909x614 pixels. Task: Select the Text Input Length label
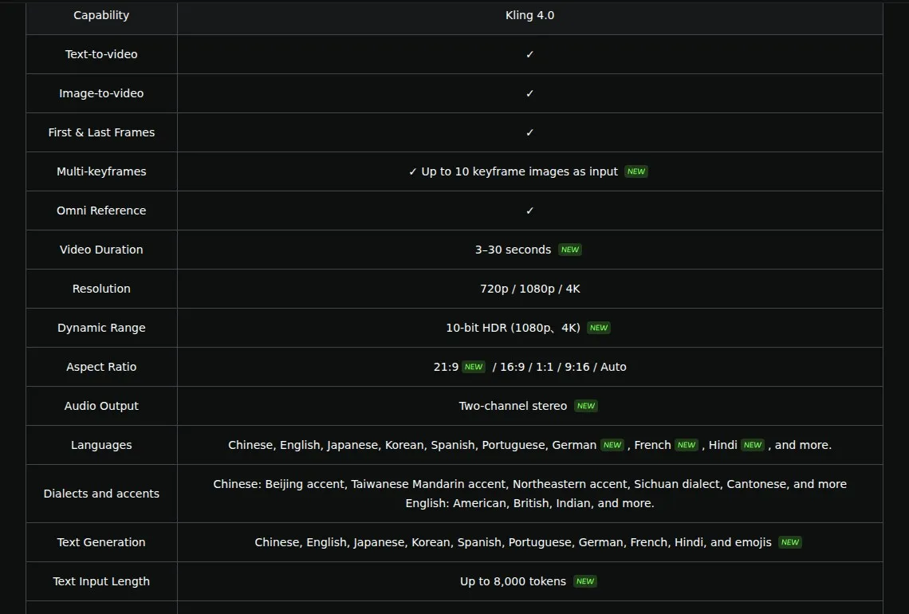101,581
